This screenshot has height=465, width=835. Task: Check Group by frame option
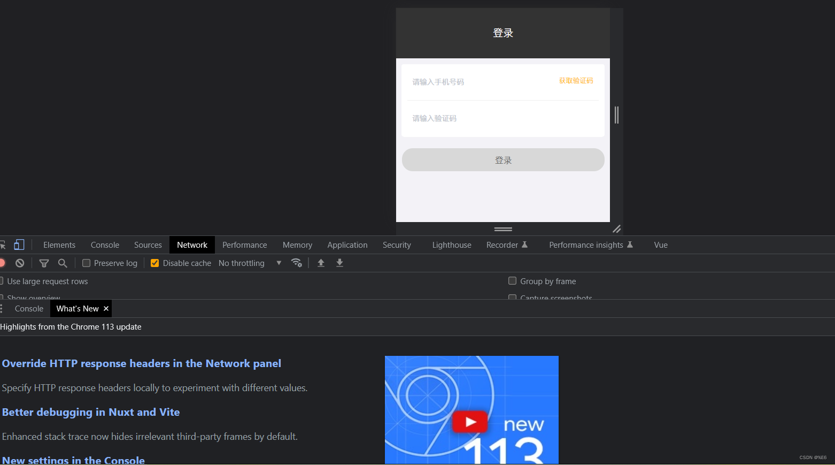512,281
